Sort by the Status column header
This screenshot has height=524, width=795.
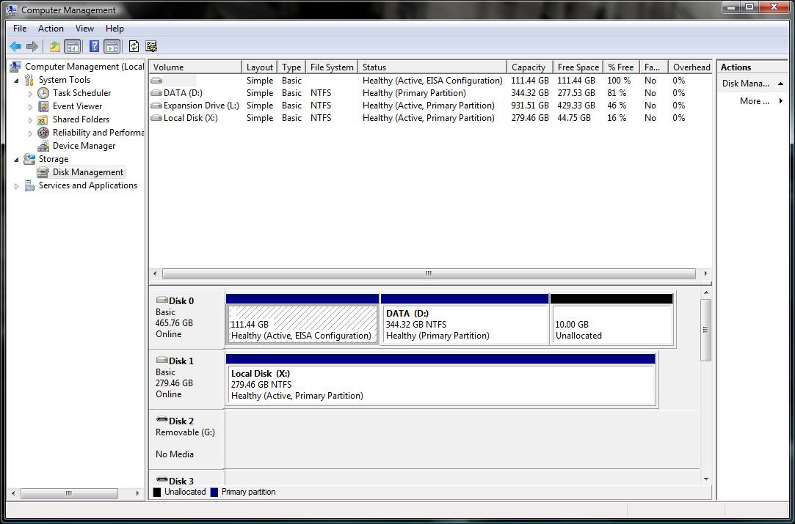click(432, 67)
